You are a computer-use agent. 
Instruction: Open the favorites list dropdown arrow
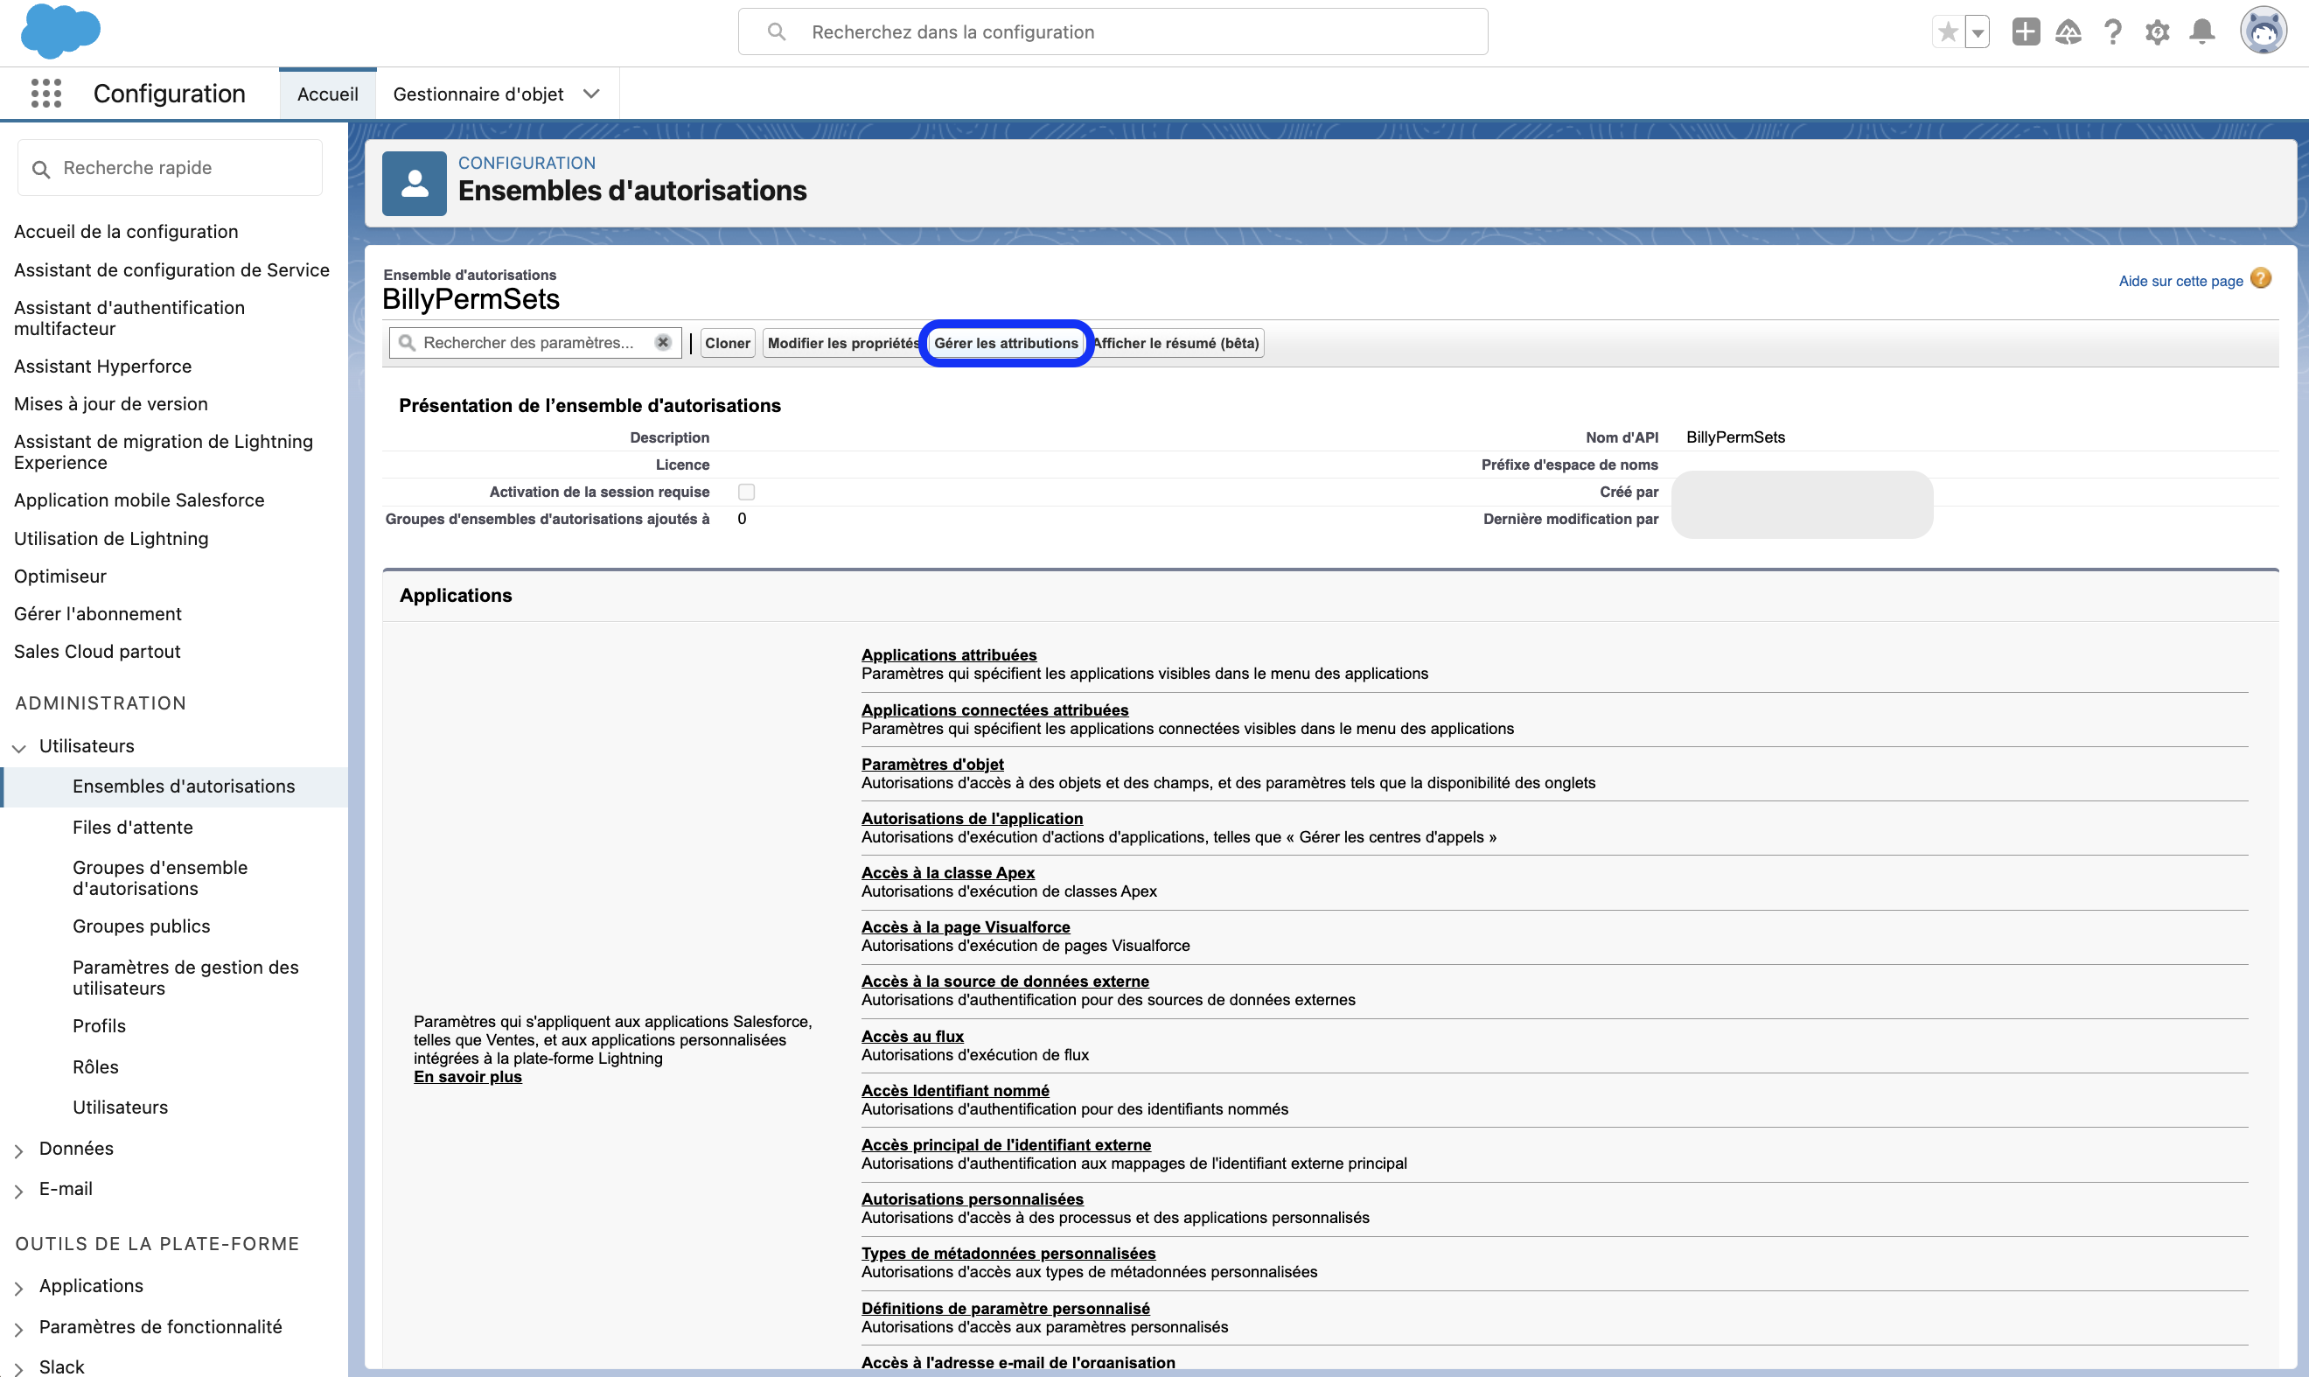pyautogui.click(x=1977, y=32)
